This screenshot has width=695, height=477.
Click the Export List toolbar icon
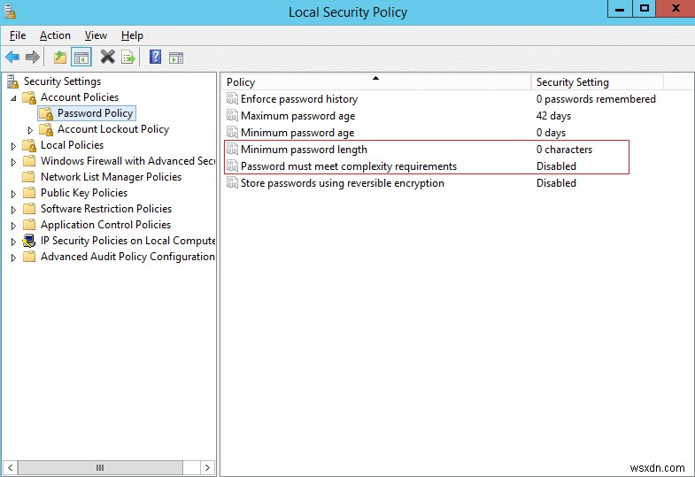(128, 58)
